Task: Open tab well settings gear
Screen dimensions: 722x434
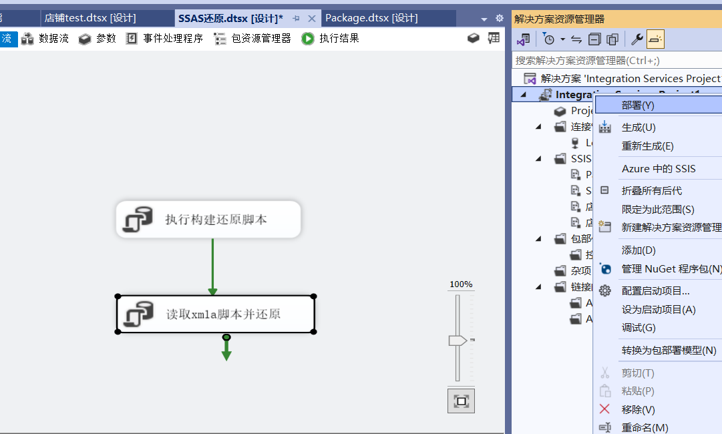Action: [x=499, y=19]
